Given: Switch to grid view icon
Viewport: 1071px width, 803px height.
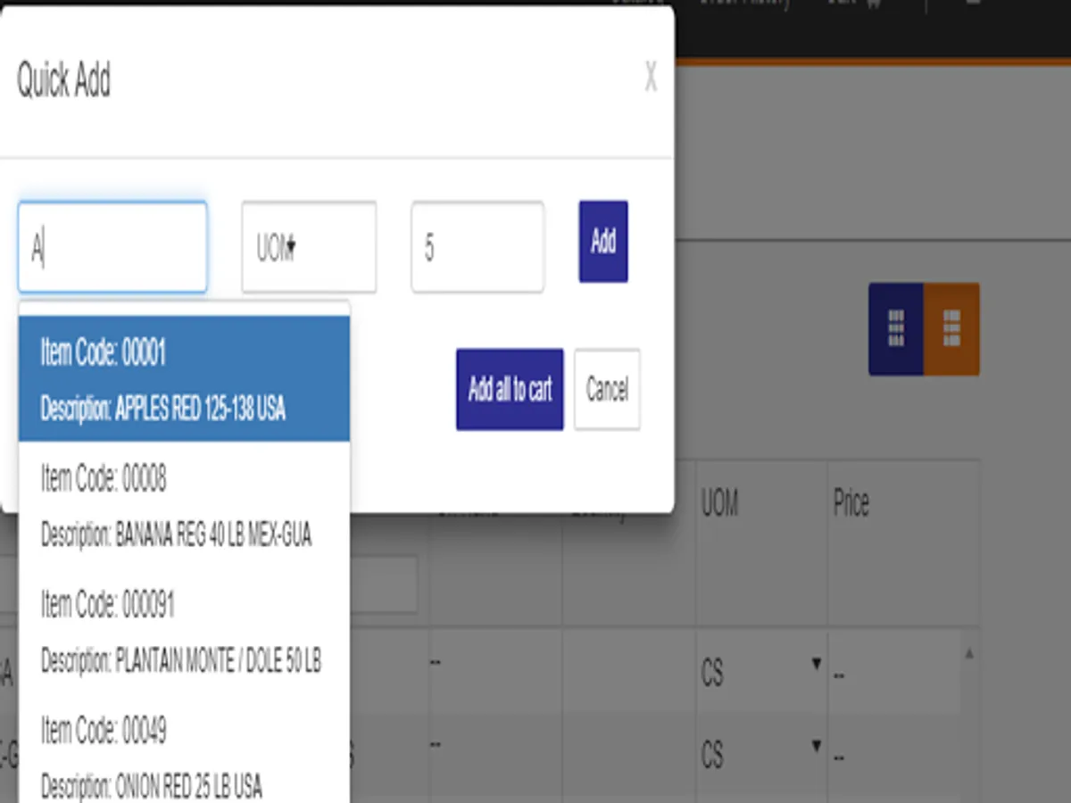Looking at the screenshot, I should tap(896, 328).
